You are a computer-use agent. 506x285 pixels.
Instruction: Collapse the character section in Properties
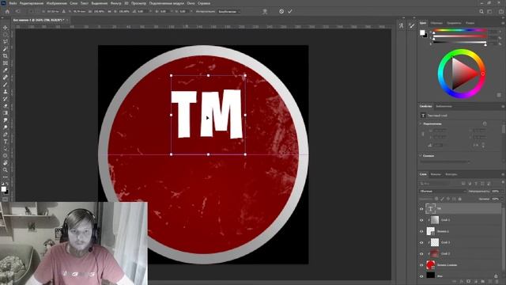point(421,156)
